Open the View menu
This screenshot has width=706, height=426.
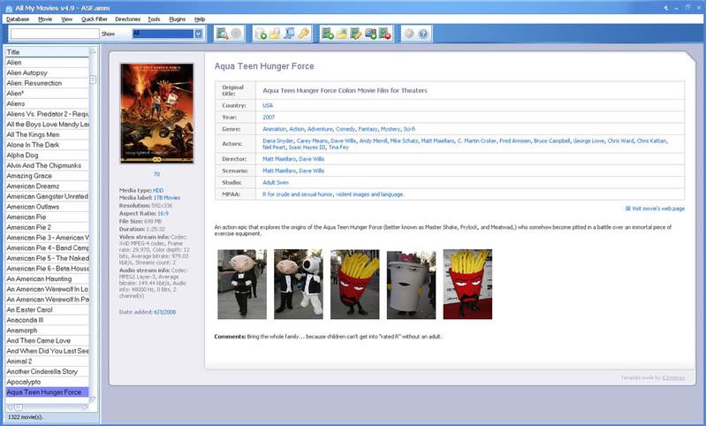[66, 19]
